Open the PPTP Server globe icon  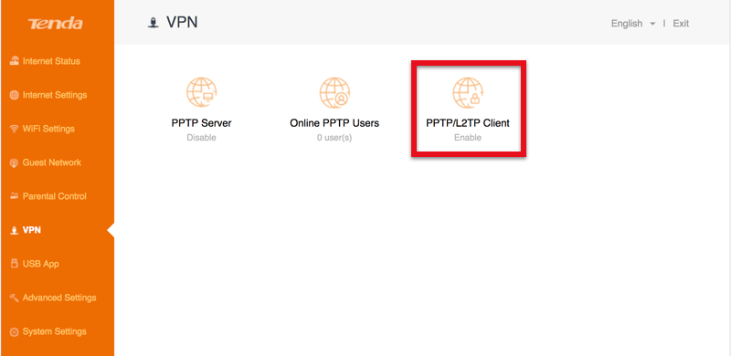pos(201,92)
